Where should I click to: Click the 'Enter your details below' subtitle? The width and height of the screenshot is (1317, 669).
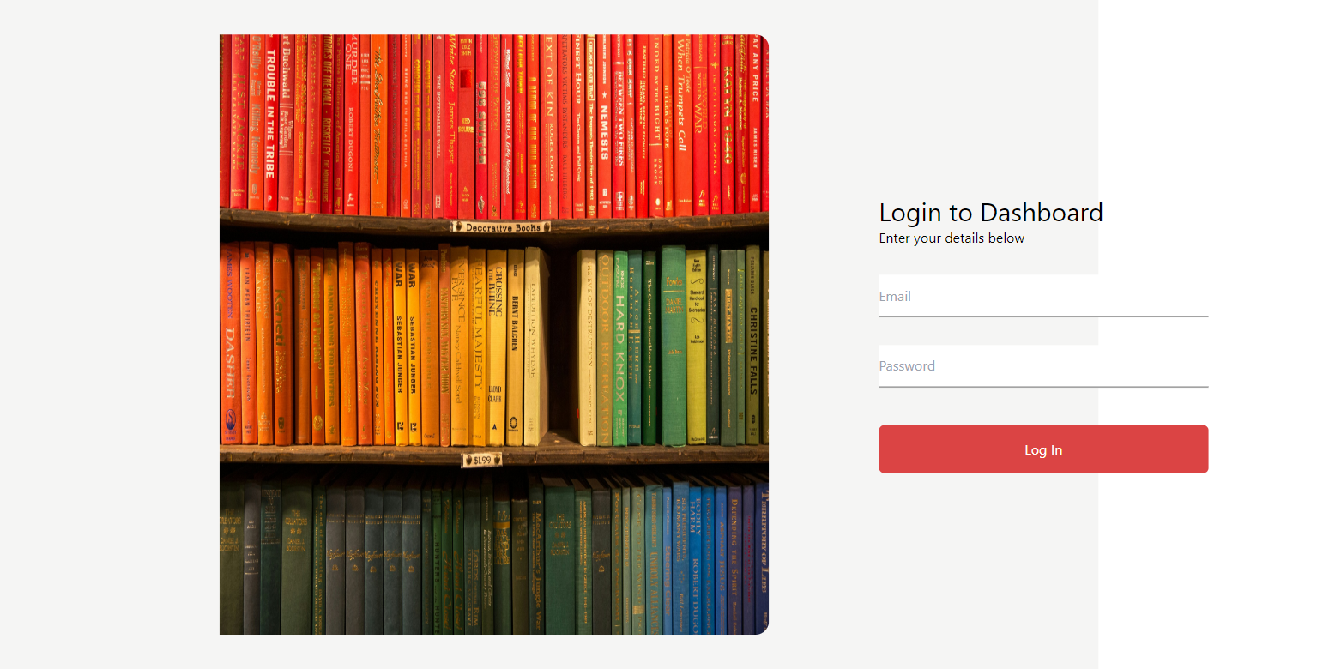point(952,238)
